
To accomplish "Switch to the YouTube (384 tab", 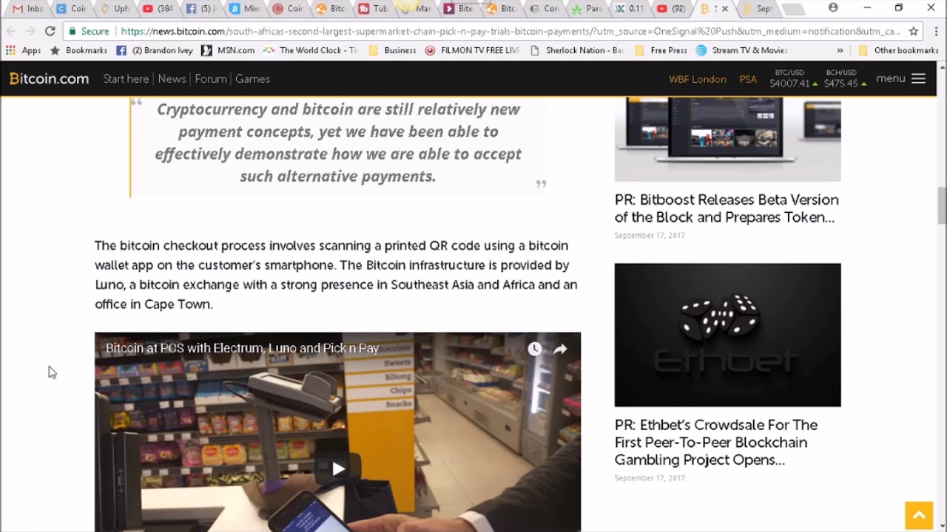I will (x=158, y=9).
